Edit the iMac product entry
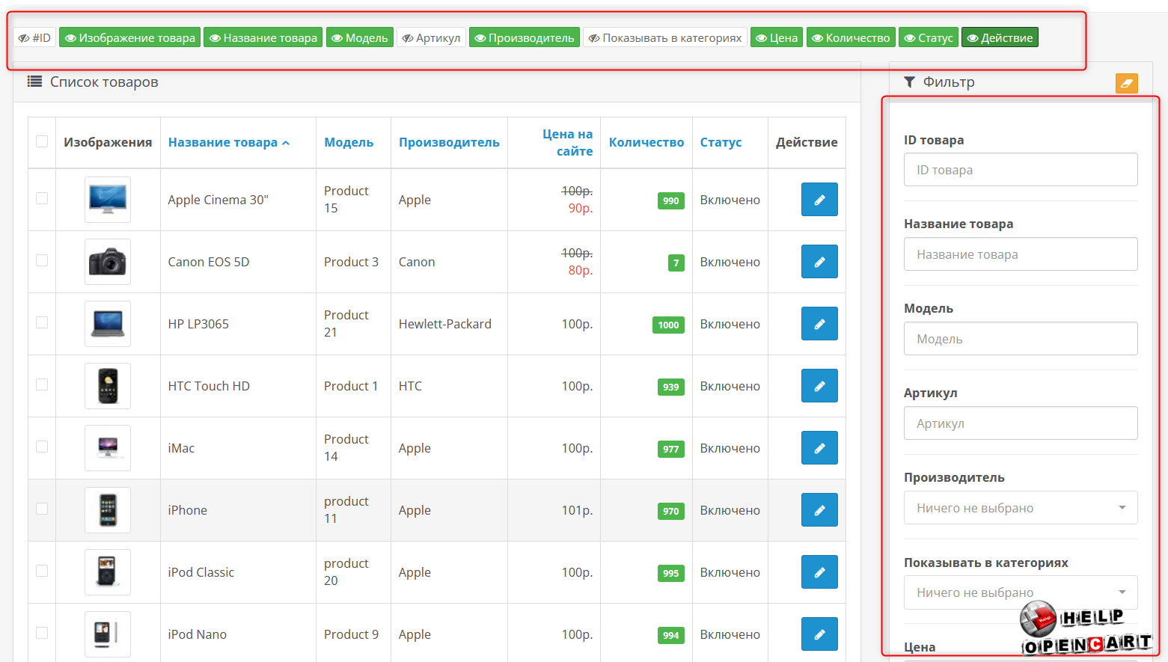The width and height of the screenshot is (1168, 662). pyautogui.click(x=819, y=448)
